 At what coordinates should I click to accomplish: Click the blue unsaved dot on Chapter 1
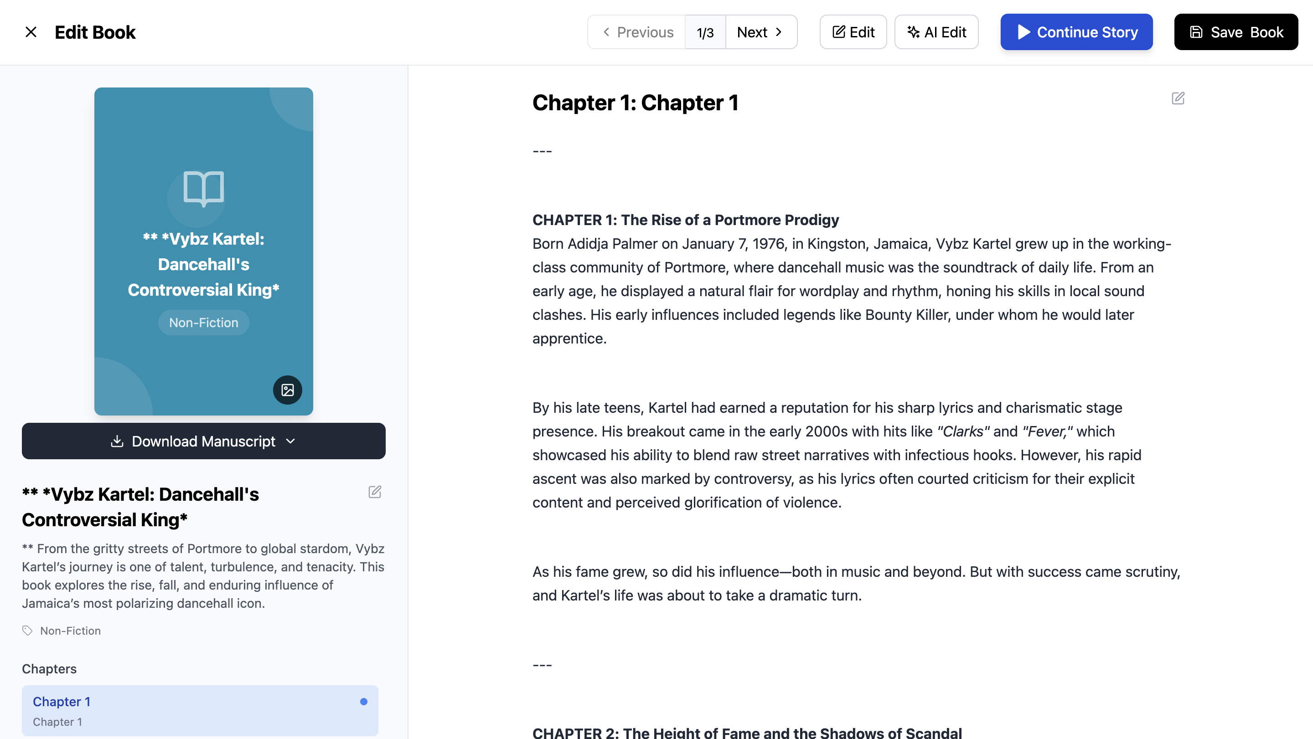click(363, 702)
